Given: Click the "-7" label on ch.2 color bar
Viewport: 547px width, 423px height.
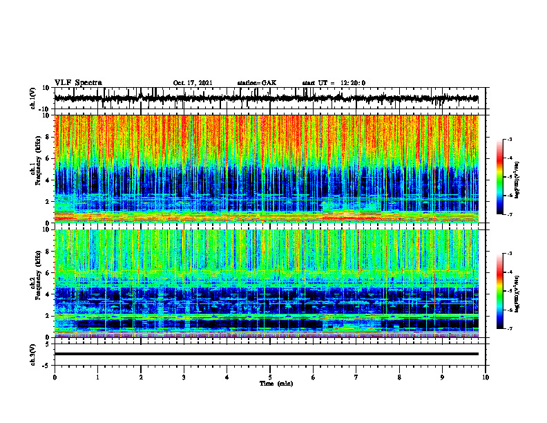Looking at the screenshot, I should coord(510,329).
